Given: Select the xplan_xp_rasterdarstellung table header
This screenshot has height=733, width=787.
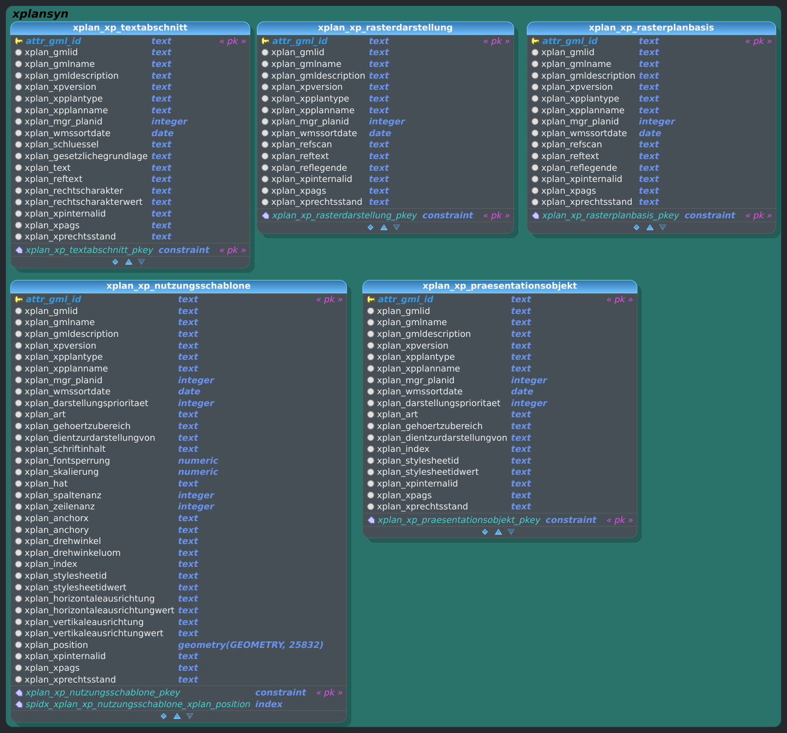Looking at the screenshot, I should point(385,28).
